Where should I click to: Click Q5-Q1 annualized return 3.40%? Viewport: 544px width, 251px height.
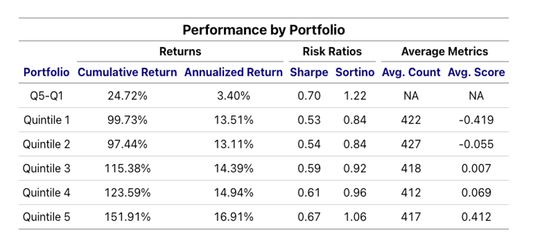coord(233,96)
